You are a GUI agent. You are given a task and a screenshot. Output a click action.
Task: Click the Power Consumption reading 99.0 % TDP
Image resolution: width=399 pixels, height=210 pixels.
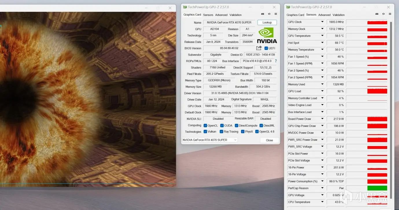336,181
